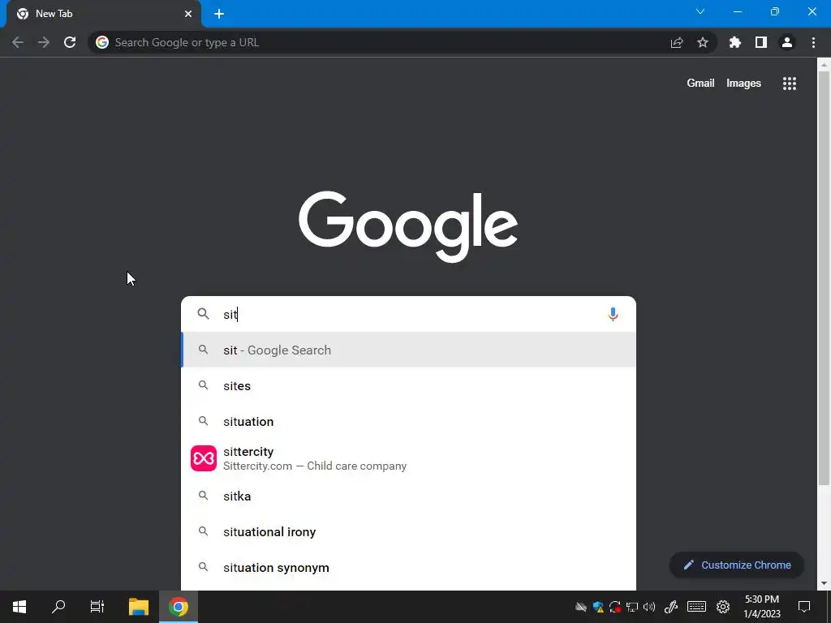Image resolution: width=831 pixels, height=623 pixels.
Task: Open the Chrome profile avatar
Action: (x=787, y=42)
